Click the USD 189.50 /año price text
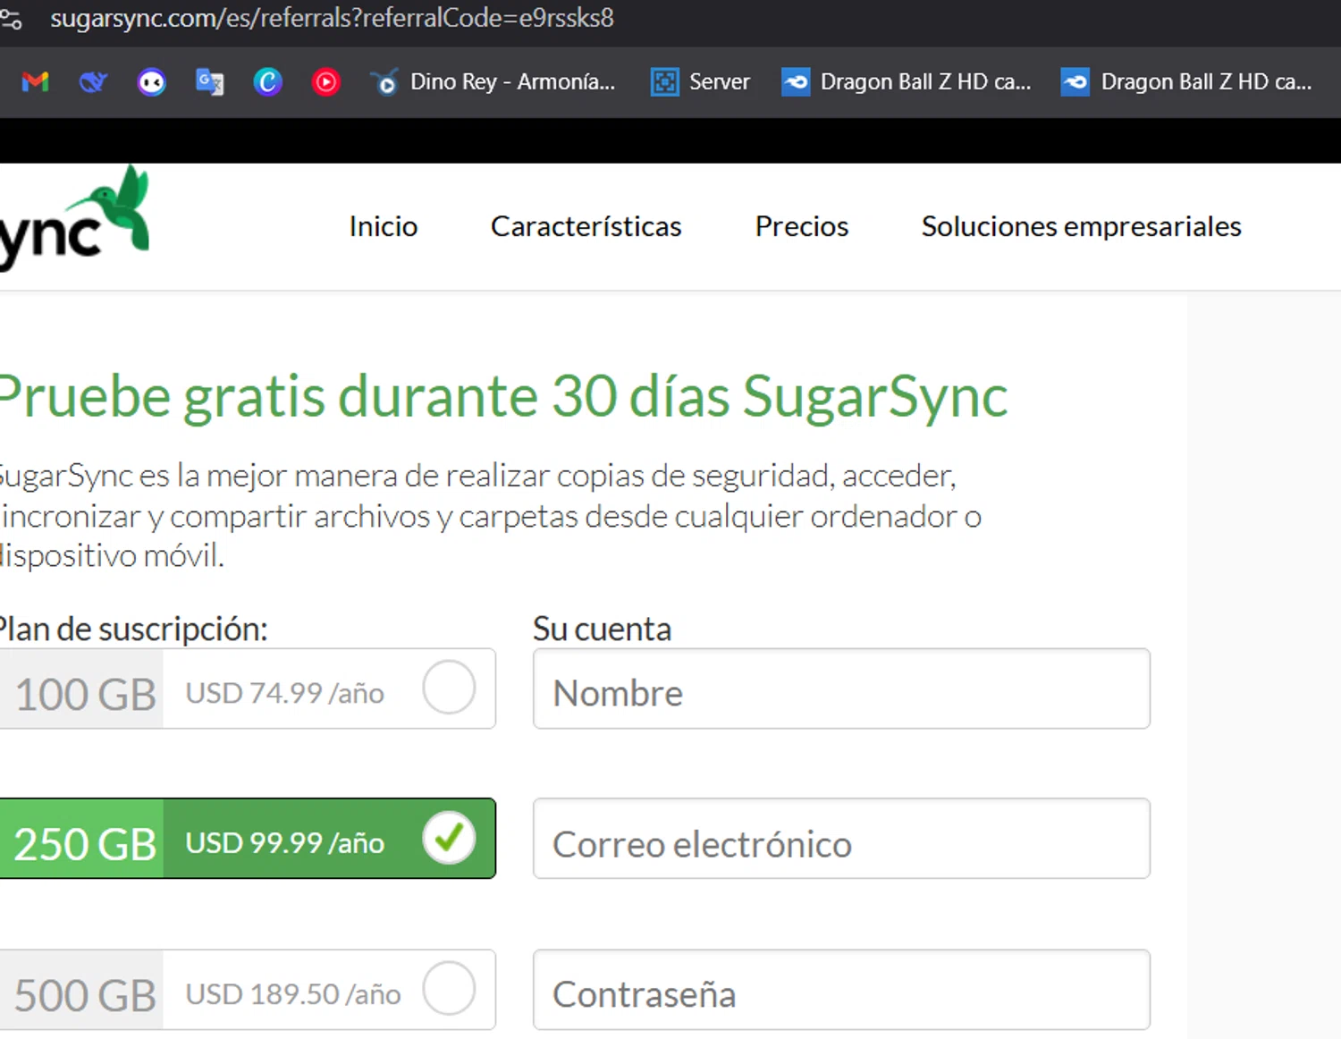This screenshot has width=1341, height=1039. tap(293, 993)
